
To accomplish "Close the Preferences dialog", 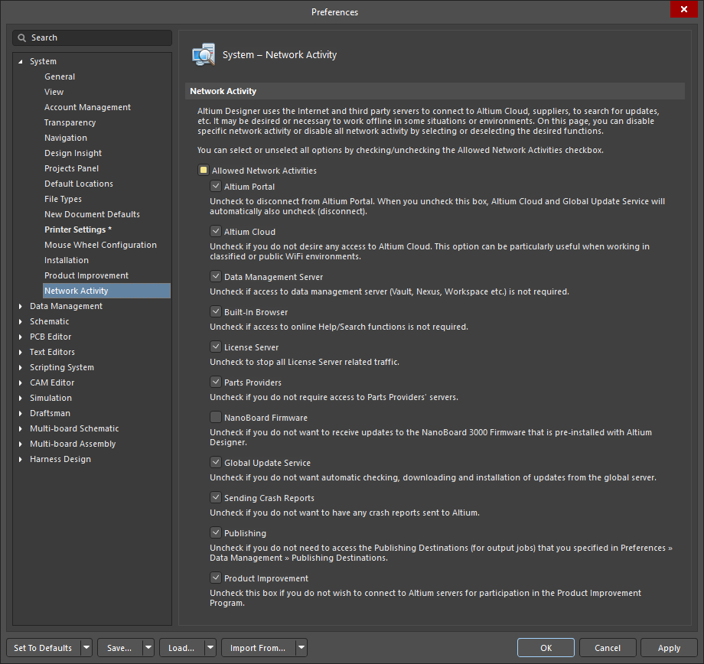I will tap(684, 9).
